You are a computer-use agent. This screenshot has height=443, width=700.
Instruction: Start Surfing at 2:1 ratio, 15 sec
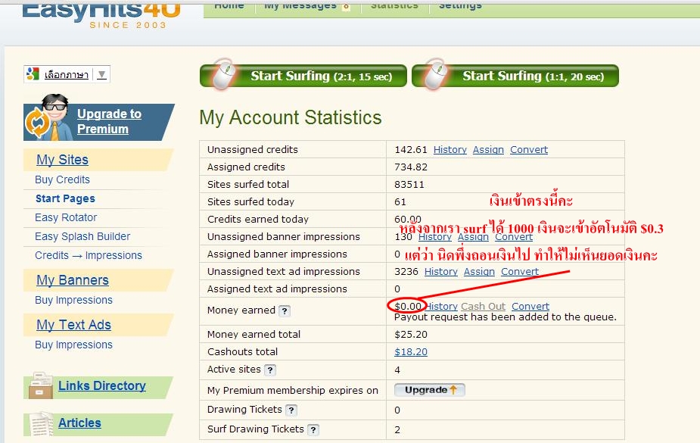(x=303, y=76)
